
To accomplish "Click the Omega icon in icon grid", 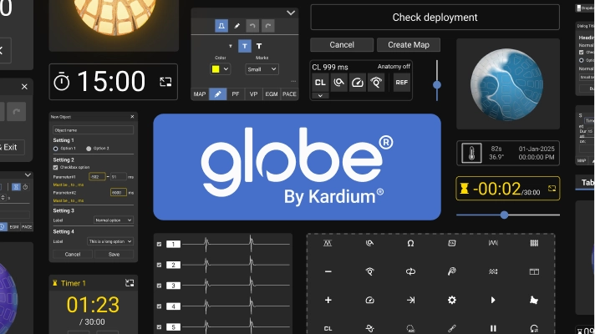I will [x=410, y=243].
